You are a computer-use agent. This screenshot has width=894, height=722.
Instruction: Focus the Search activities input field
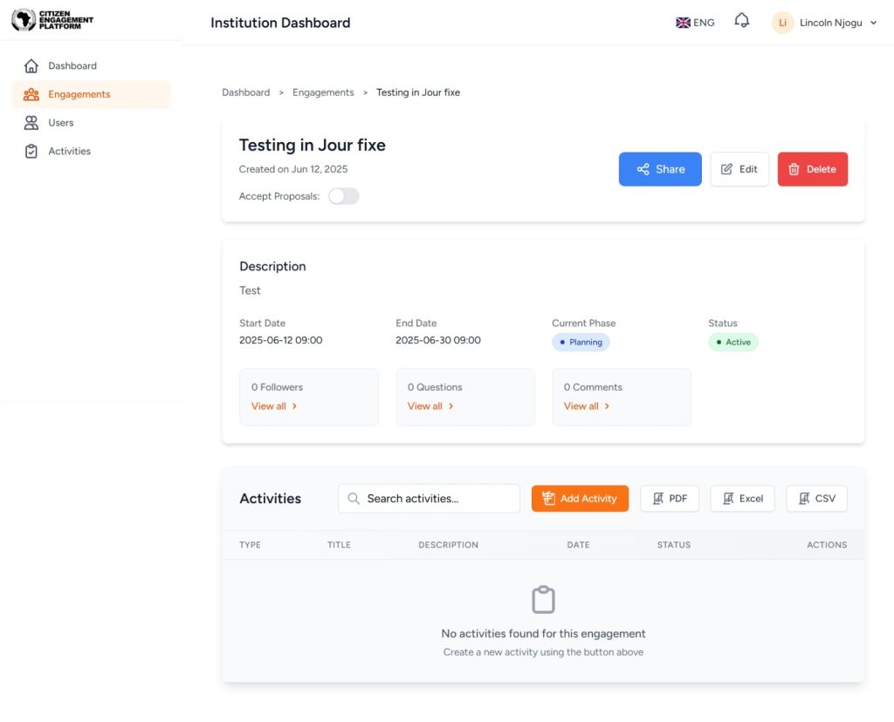click(437, 499)
